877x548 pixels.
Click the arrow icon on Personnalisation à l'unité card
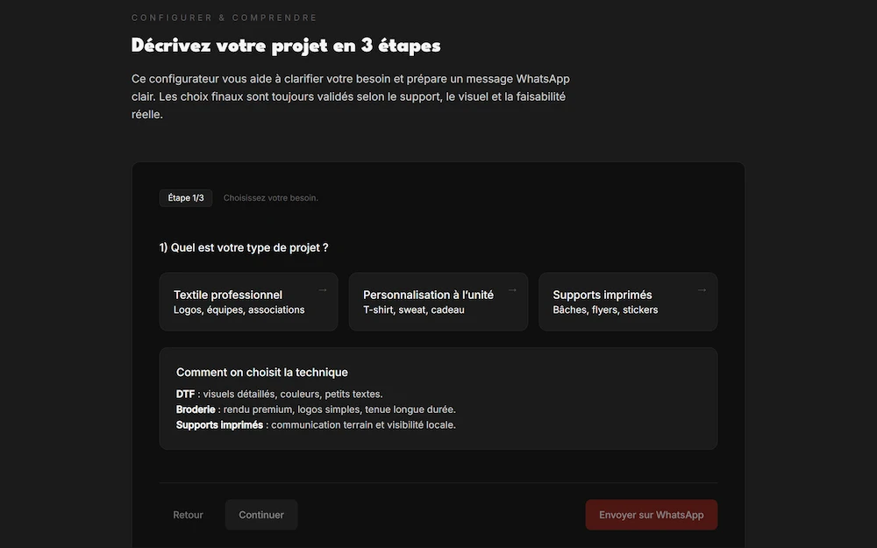[512, 289]
